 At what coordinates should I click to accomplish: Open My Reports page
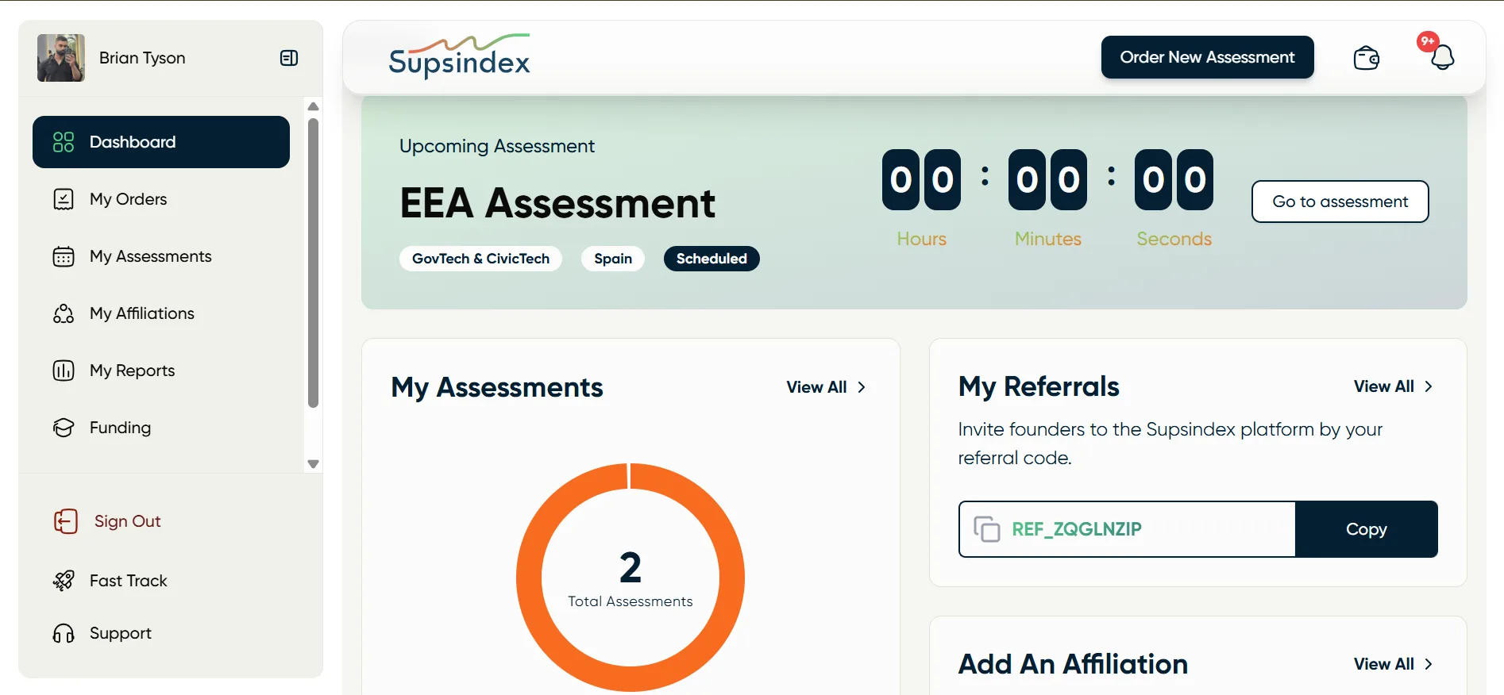pos(161,371)
